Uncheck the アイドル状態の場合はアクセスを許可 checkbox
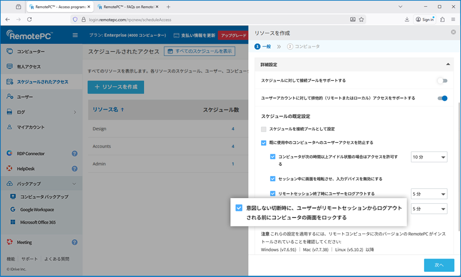 pyautogui.click(x=273, y=157)
